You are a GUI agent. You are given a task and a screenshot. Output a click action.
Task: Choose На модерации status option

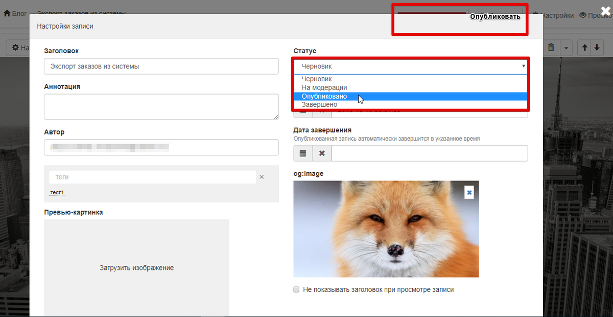tap(411, 87)
